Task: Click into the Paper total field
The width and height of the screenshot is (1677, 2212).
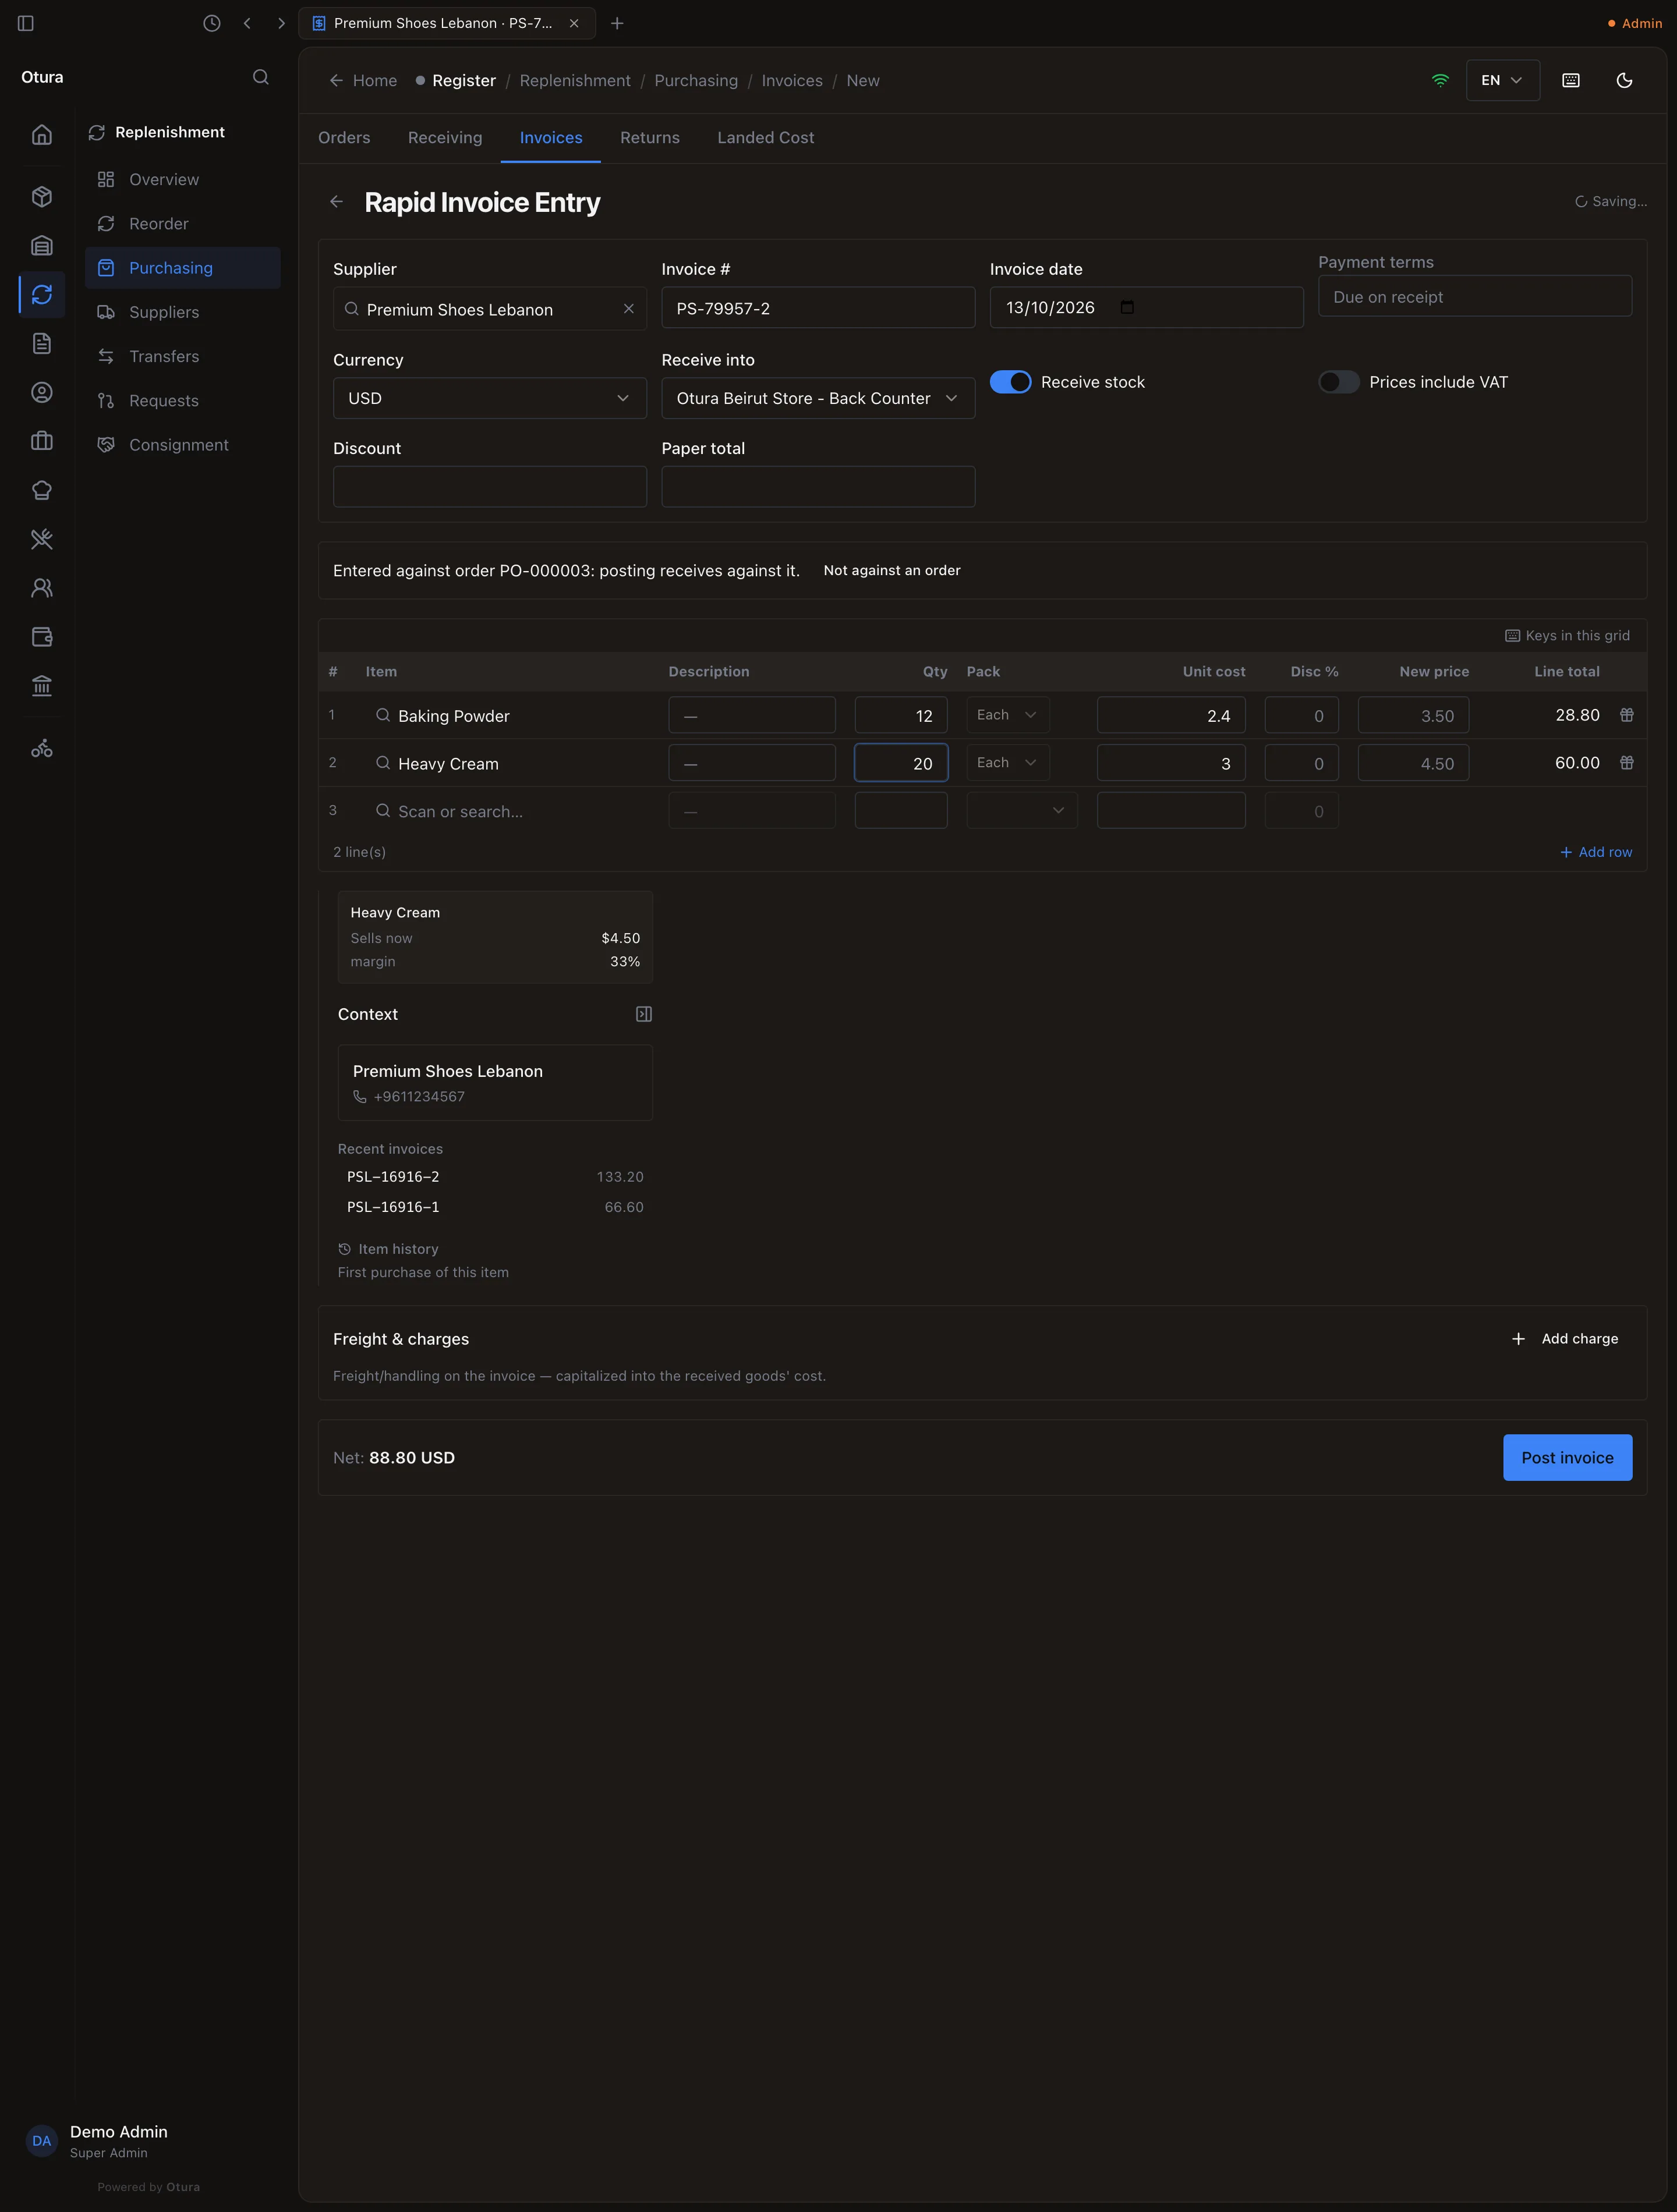Action: (x=818, y=487)
